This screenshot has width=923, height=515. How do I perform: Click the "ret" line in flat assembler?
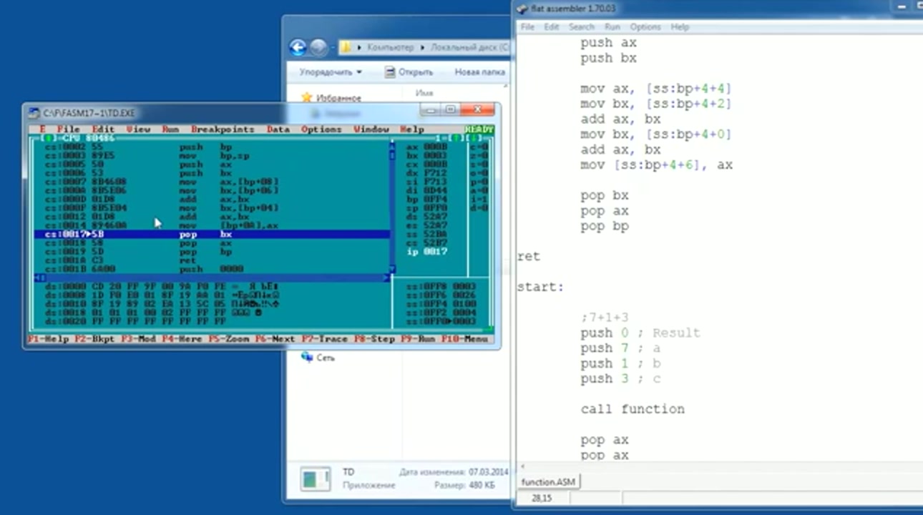(529, 256)
